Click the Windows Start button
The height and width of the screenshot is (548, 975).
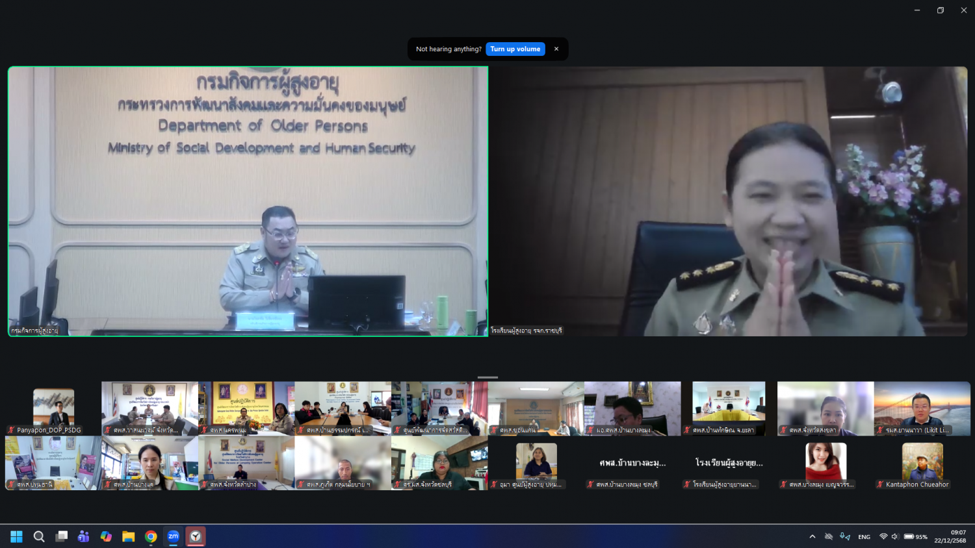tap(17, 536)
